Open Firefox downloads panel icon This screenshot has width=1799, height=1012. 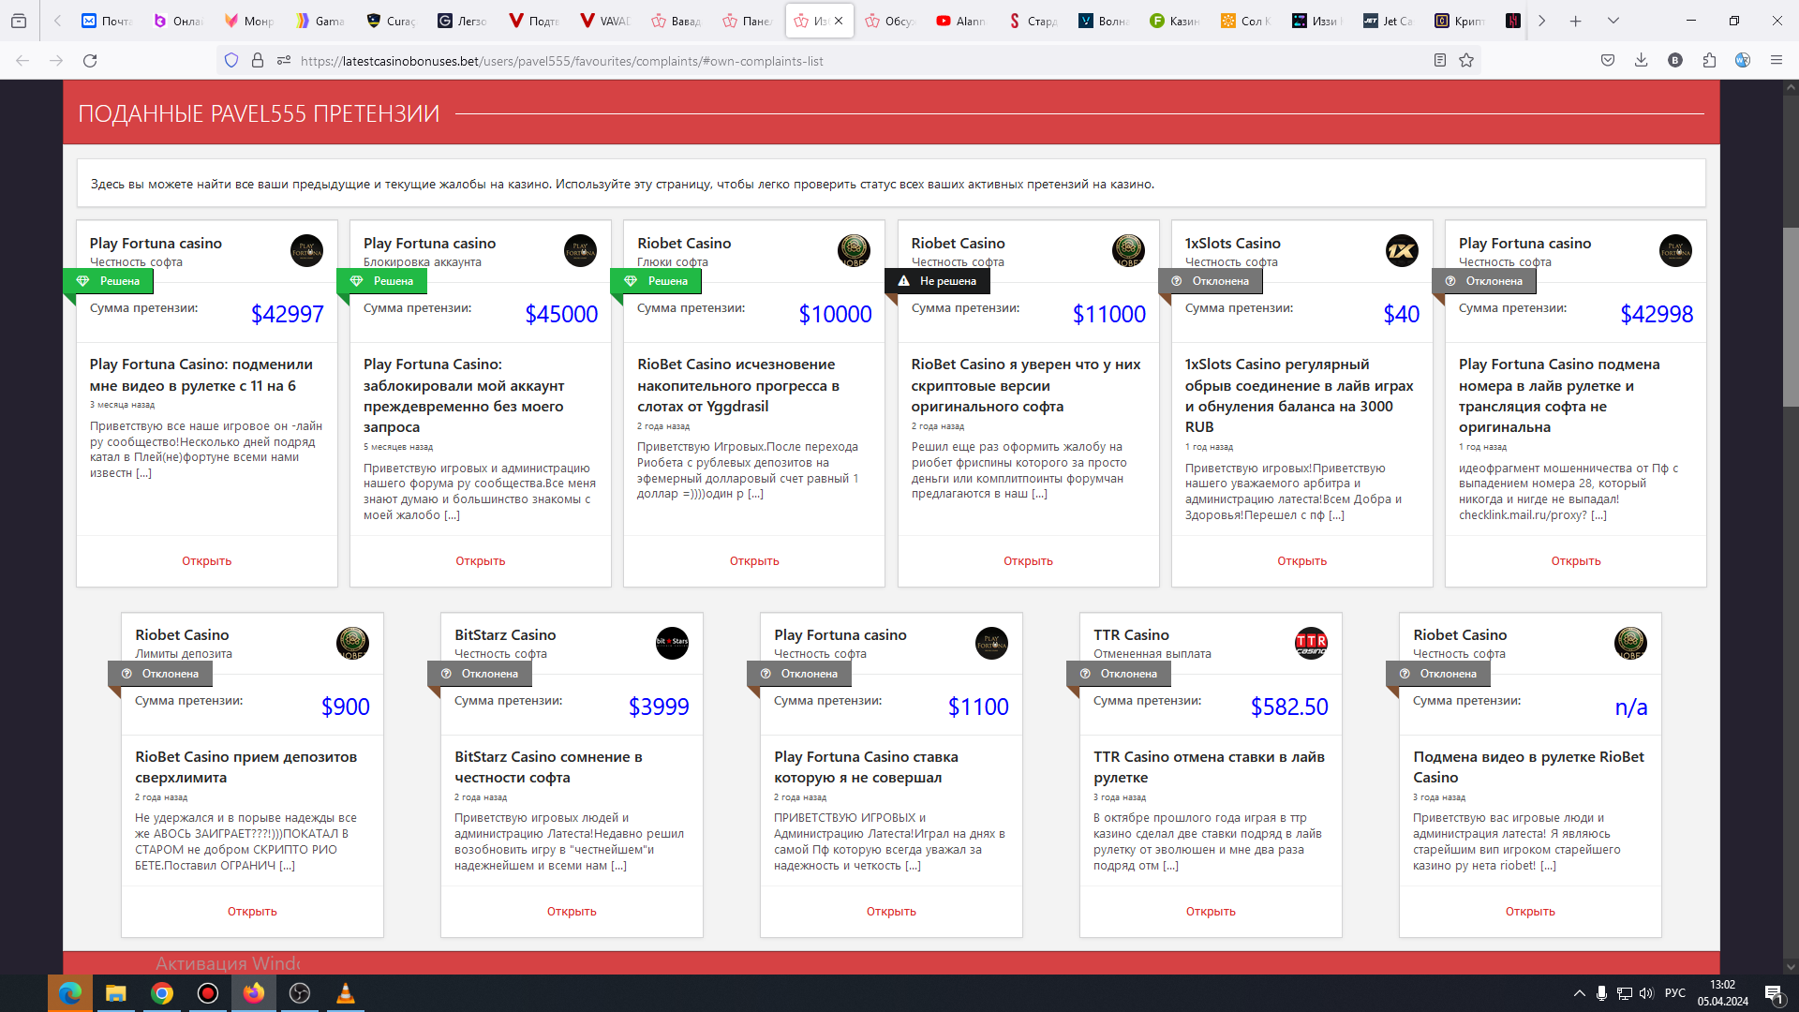click(x=1641, y=61)
